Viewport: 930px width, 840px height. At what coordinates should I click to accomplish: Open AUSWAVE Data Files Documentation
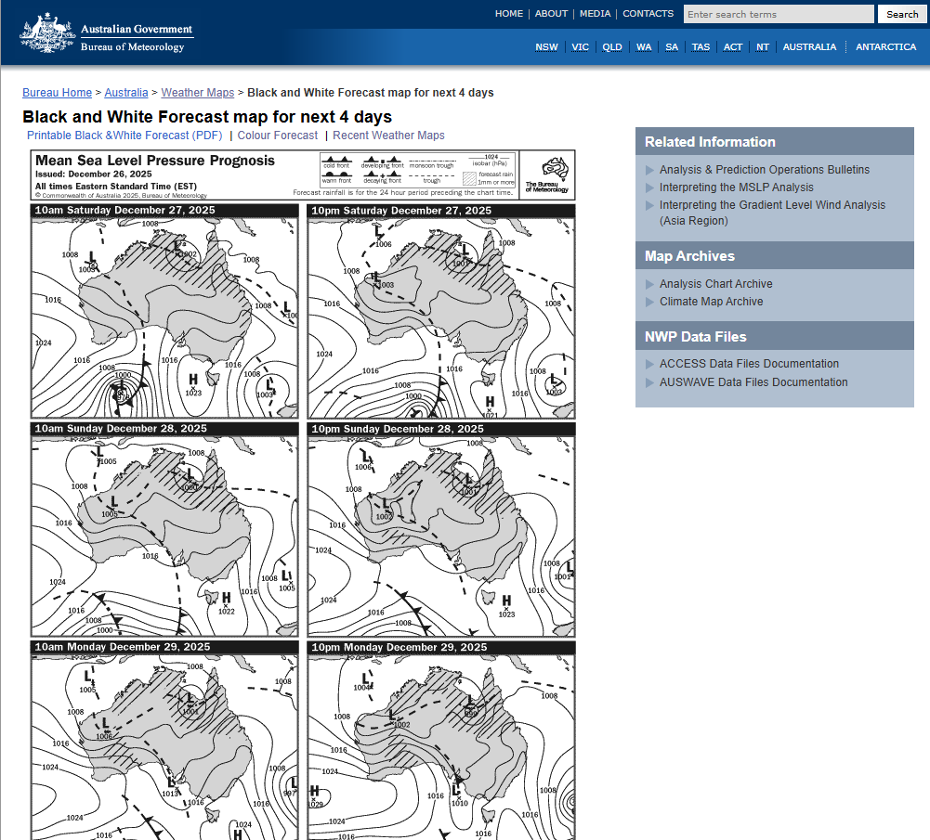tap(753, 382)
